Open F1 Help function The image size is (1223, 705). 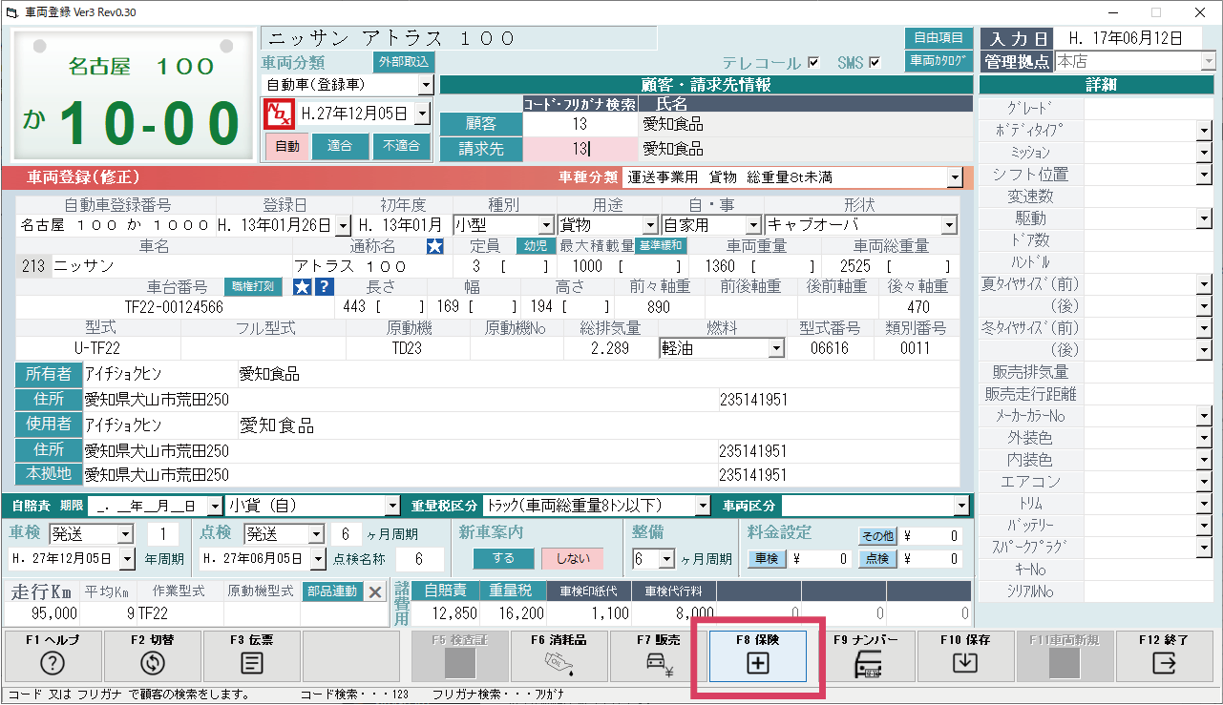[x=52, y=655]
